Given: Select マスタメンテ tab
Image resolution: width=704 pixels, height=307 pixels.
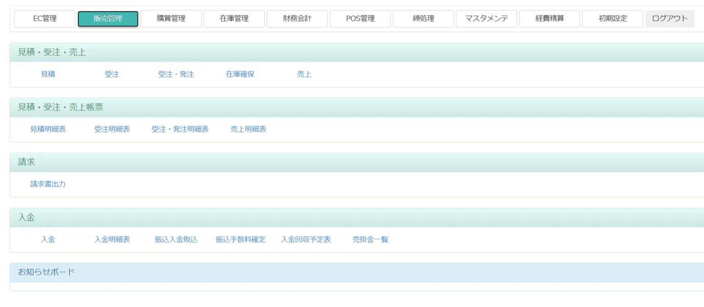Looking at the screenshot, I should [486, 19].
